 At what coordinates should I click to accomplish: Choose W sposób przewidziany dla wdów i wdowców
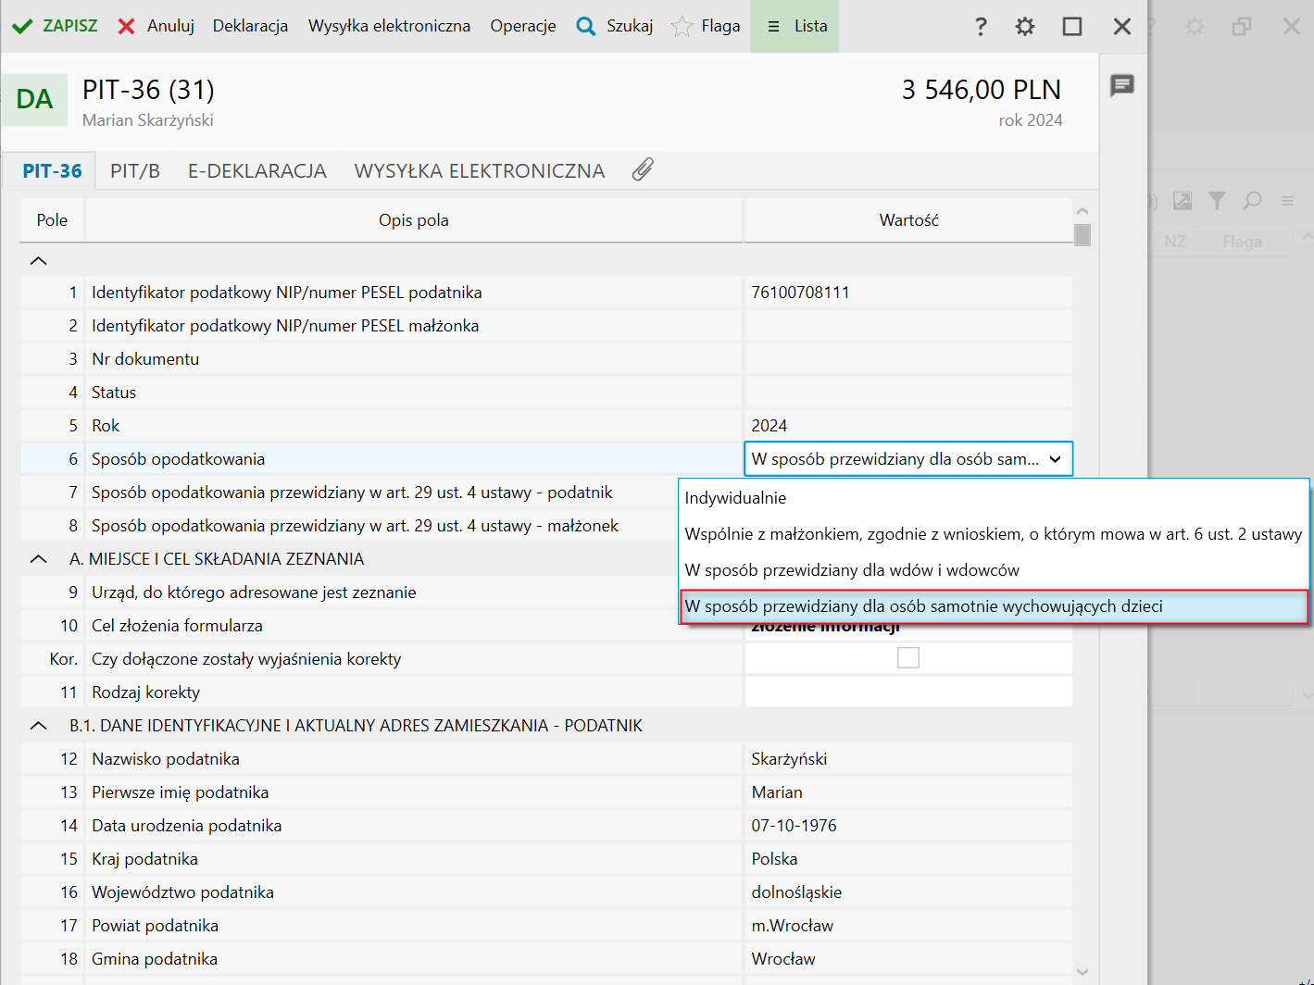(x=851, y=570)
